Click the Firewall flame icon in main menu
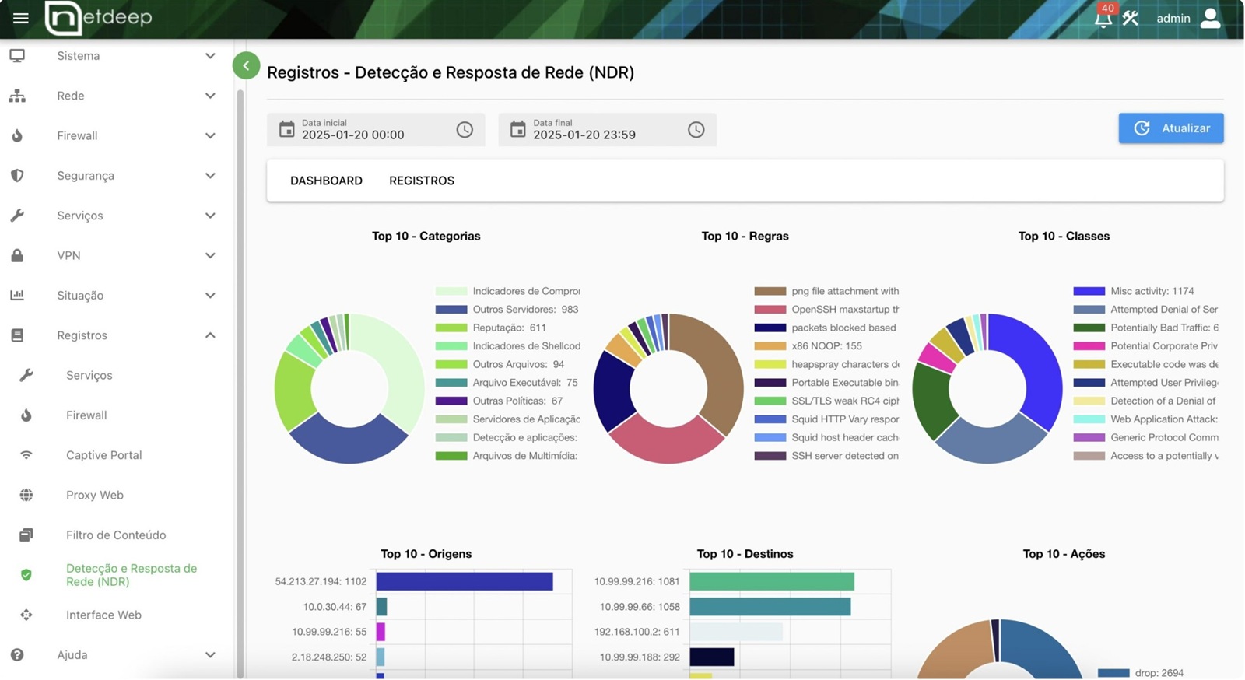Screen dimensions: 1245x680 (x=17, y=135)
